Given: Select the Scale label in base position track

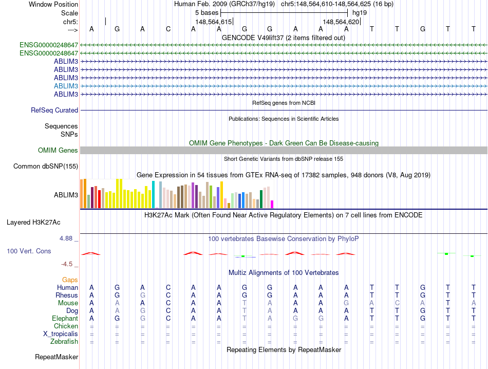Looking at the screenshot, I should point(69,13).
